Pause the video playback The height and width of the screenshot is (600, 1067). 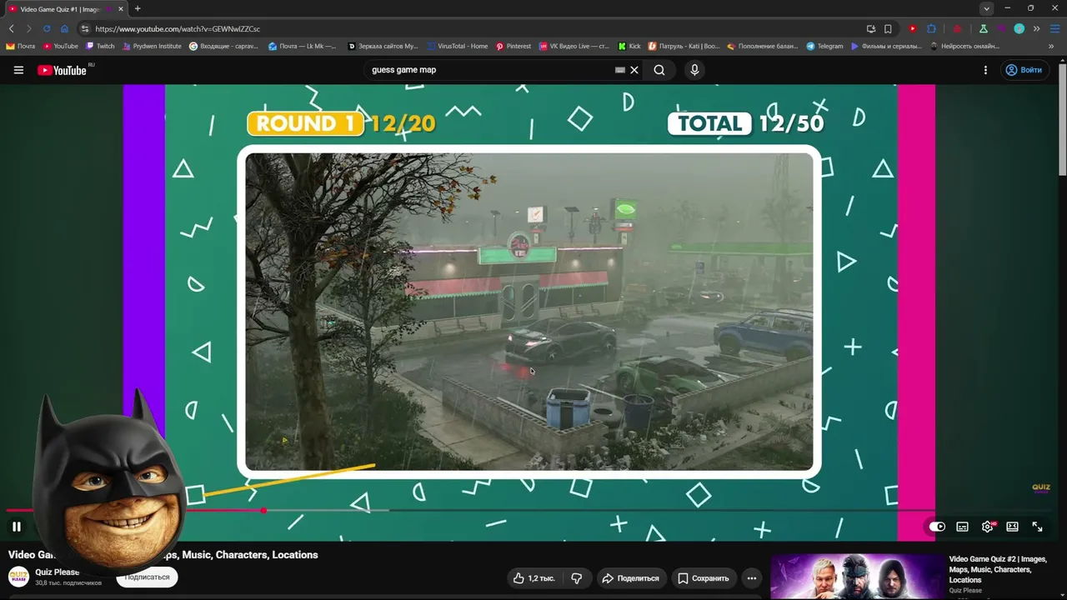tap(16, 527)
